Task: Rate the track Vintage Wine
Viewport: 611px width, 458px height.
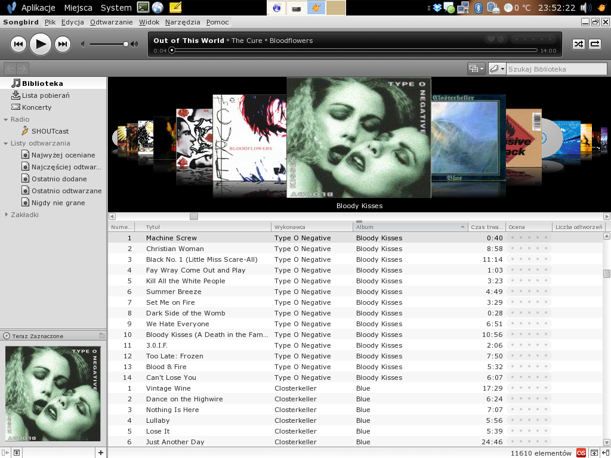Action: click(529, 388)
